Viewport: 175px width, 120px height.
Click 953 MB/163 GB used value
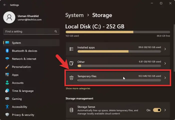[x=150, y=76]
